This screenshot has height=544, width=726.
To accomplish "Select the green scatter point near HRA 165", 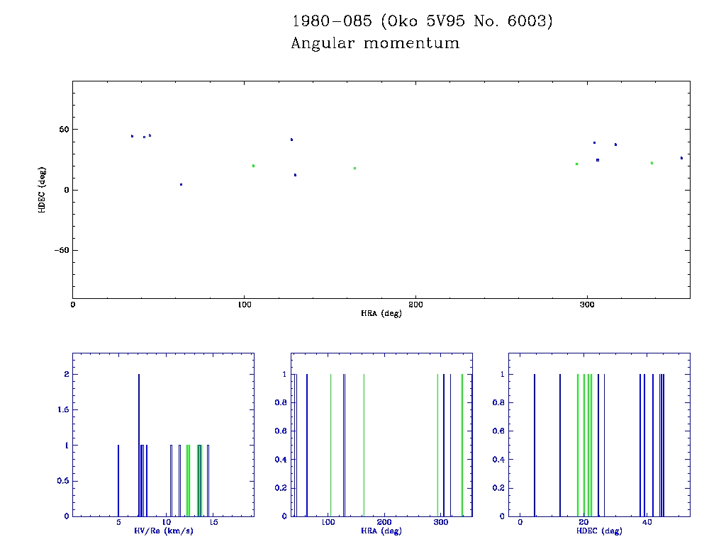I will 354,168.
